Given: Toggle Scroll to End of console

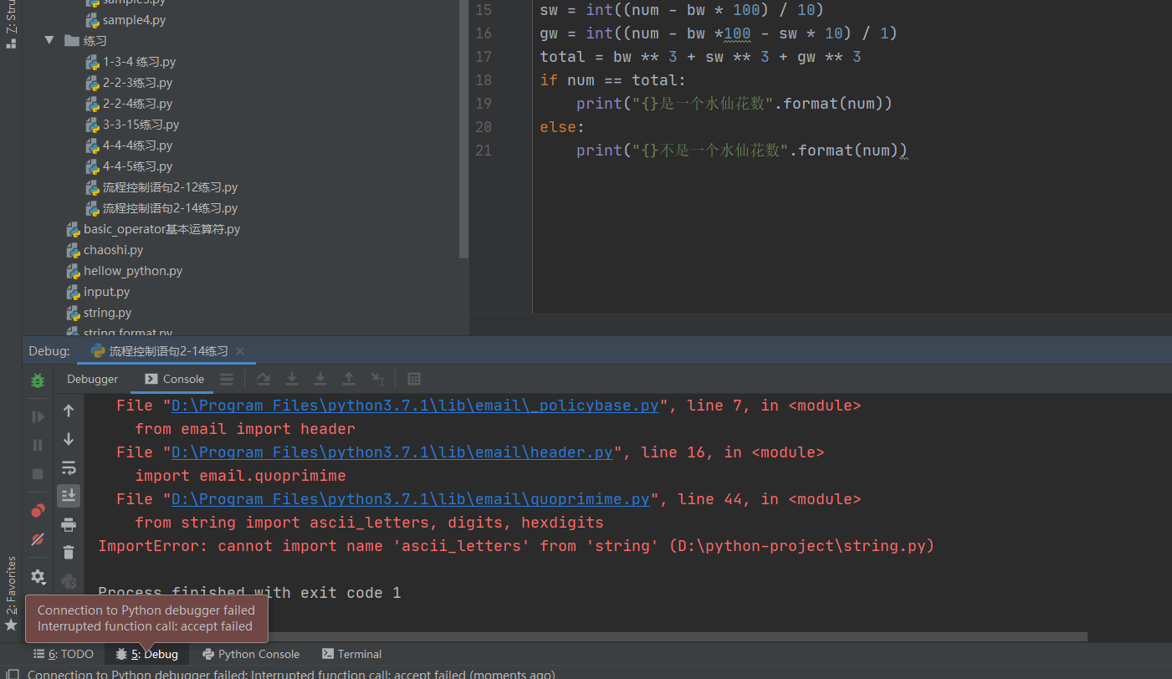Looking at the screenshot, I should click(x=69, y=496).
